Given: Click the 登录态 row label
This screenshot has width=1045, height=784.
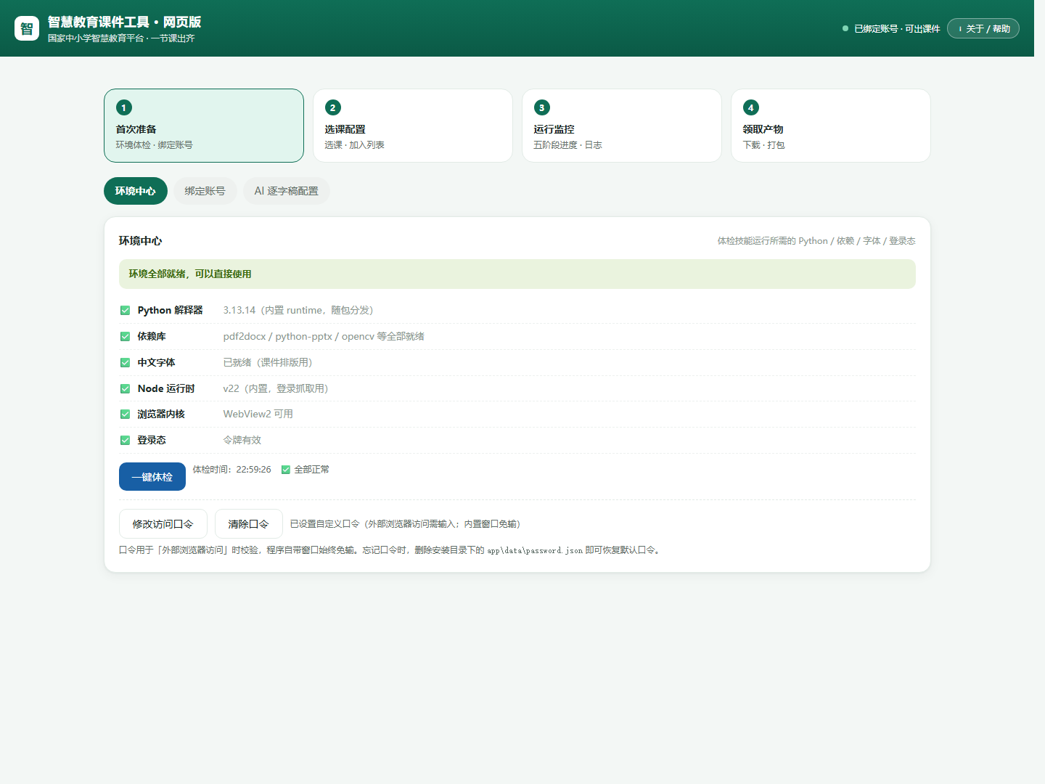Looking at the screenshot, I should tap(152, 440).
